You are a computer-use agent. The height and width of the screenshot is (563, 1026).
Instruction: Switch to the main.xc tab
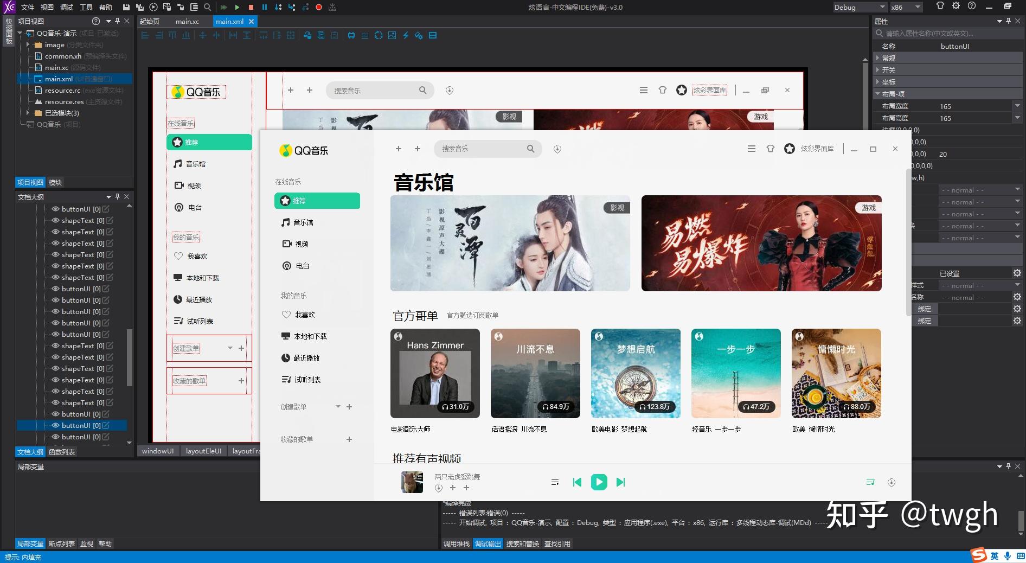click(187, 21)
